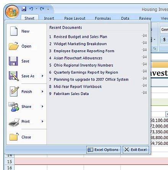168x170 pixels.
Task: Click the Excel Options button
Action: click(x=103, y=150)
